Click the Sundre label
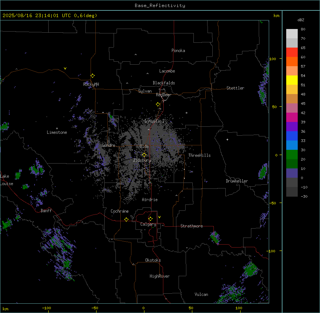Screen dimensions: 320x313 click(108, 145)
